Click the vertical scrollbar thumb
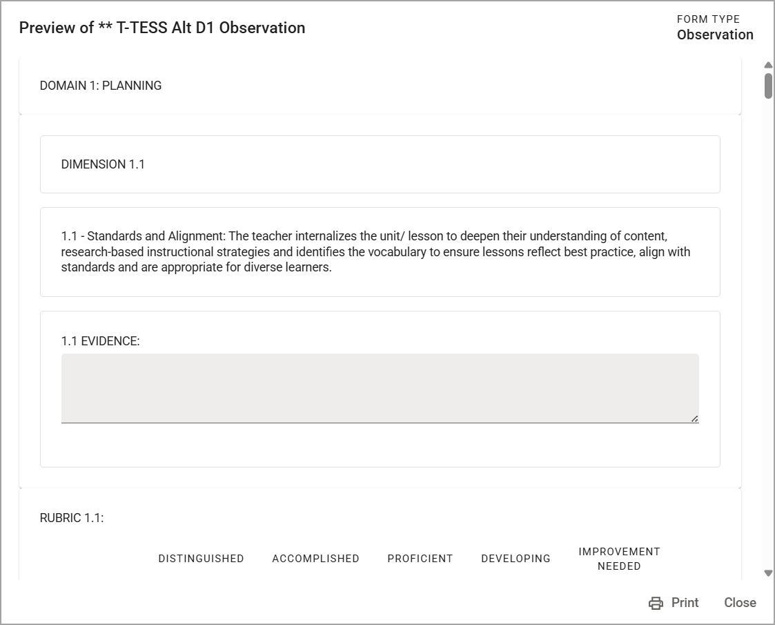This screenshot has height=625, width=775. click(768, 86)
